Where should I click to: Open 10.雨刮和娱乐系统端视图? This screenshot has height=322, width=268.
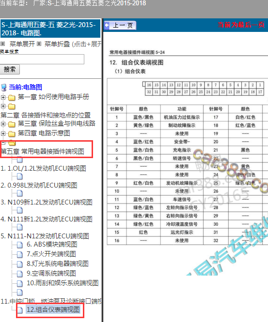click(63, 283)
